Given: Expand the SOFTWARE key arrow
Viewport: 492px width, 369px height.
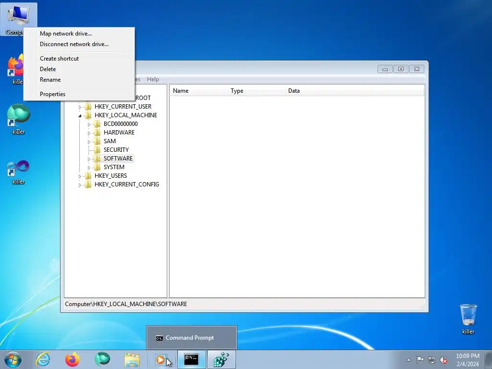Looking at the screenshot, I should 89,159.
